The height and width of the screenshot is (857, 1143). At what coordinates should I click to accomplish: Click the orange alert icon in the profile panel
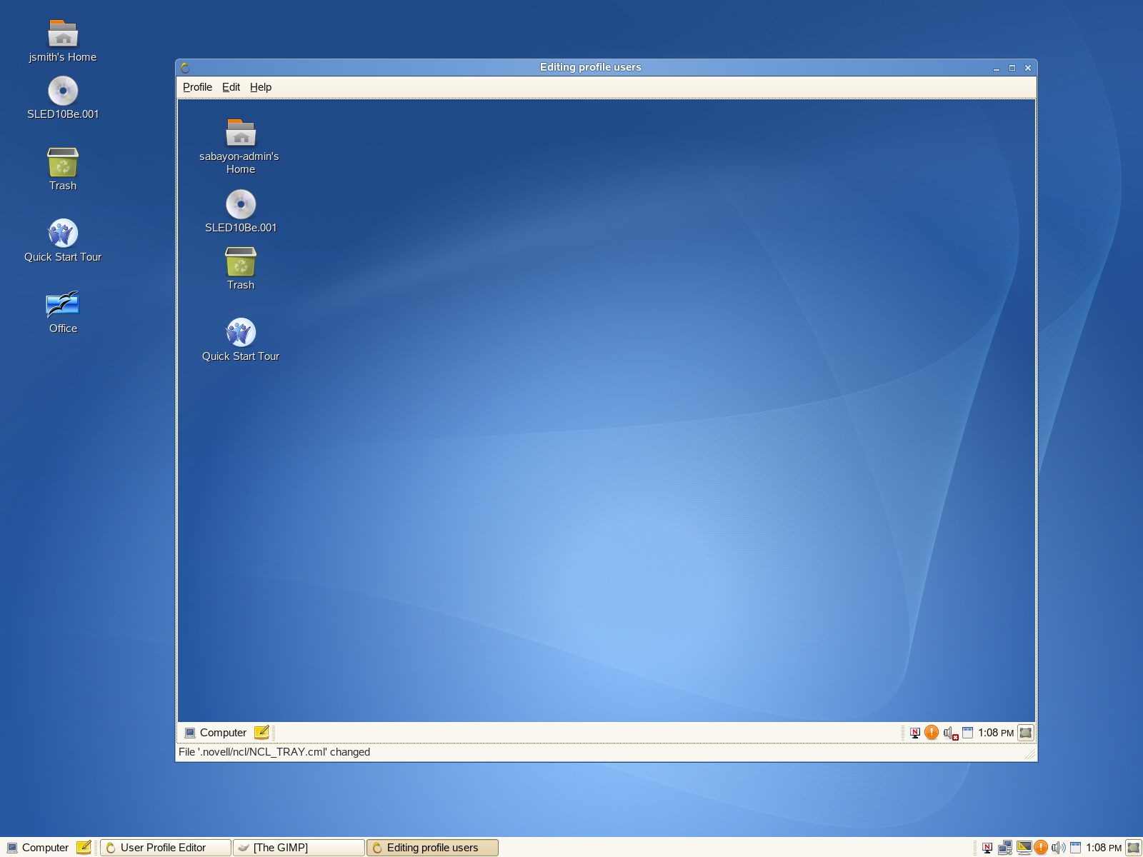pyautogui.click(x=932, y=733)
